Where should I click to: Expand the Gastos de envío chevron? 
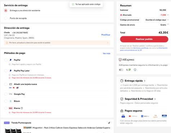tap(168, 24)
